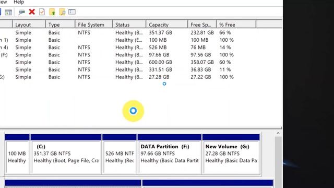Click the drive connect/refresh toolbar icon
Viewport: 334px width, 188px height.
click(x=21, y=12)
